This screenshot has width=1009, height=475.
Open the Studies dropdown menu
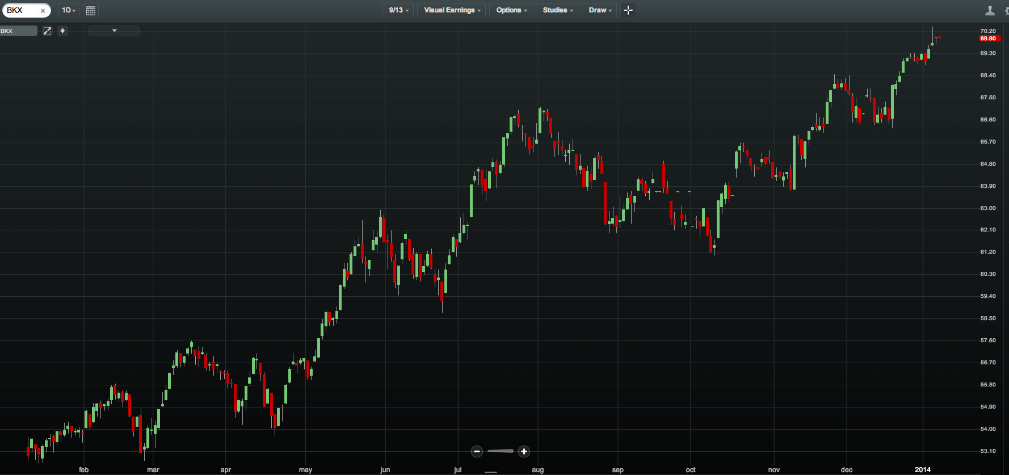558,10
